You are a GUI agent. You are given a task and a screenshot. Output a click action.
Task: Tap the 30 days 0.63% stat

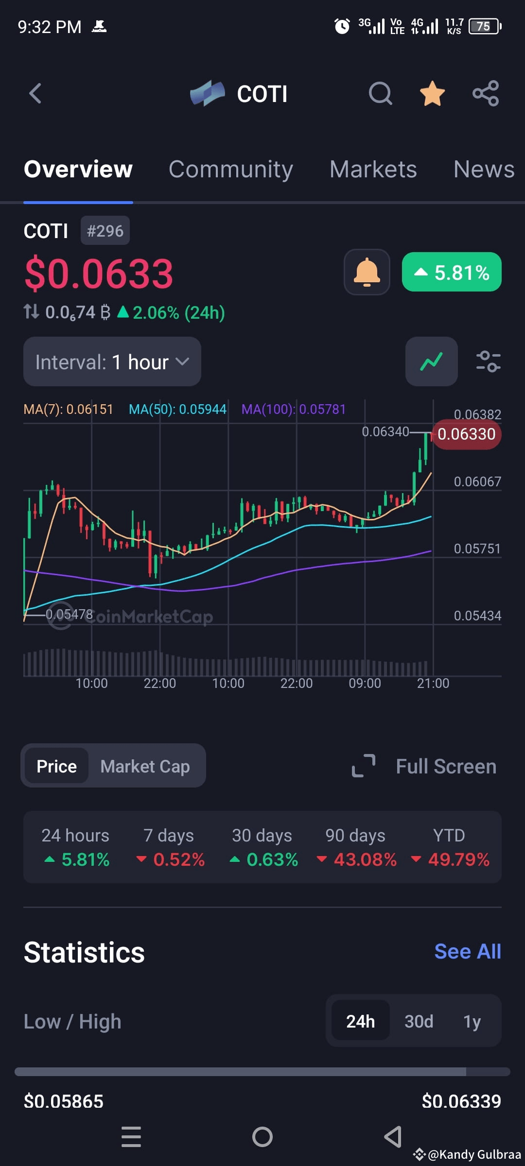tap(262, 847)
